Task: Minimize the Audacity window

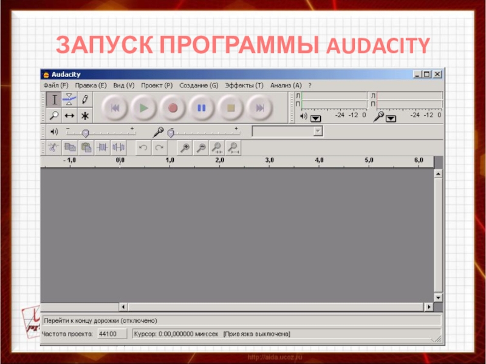Action: (417, 74)
